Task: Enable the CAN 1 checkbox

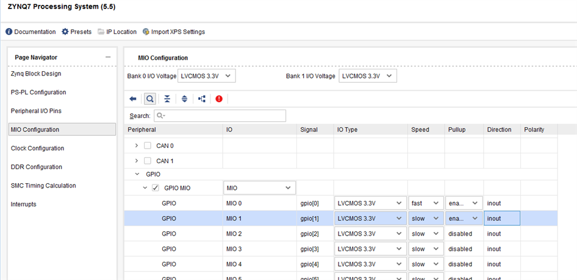Action: click(148, 161)
